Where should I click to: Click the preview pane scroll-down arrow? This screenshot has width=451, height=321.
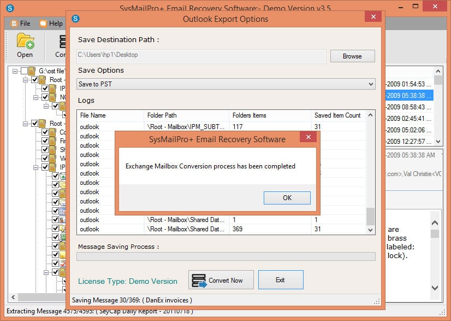click(435, 288)
